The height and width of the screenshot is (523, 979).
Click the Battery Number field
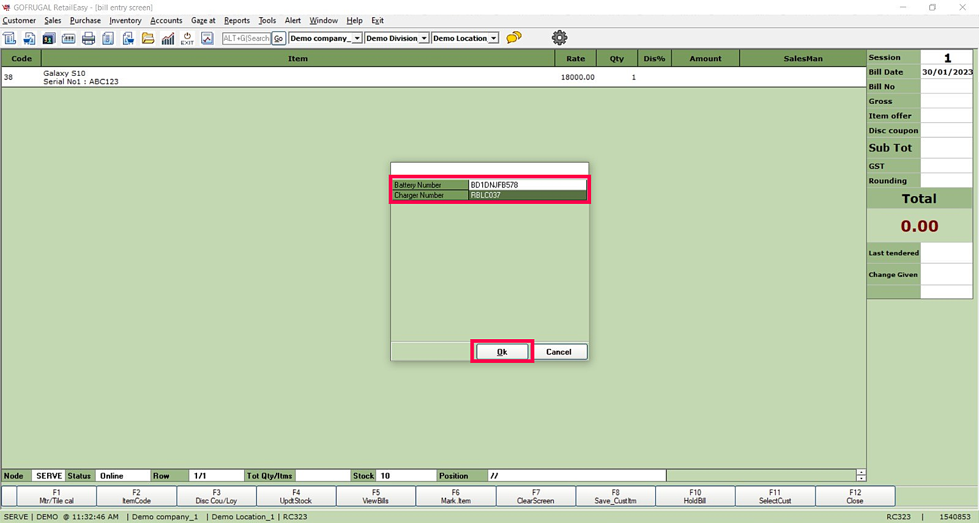pyautogui.click(x=527, y=185)
